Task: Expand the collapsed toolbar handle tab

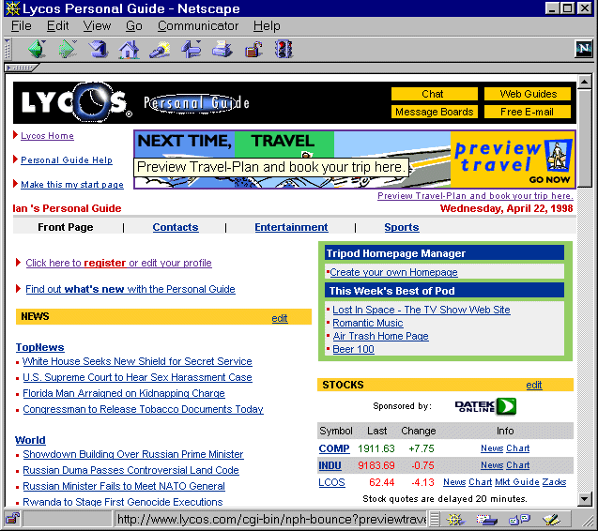Action: pyautogui.click(x=21, y=68)
